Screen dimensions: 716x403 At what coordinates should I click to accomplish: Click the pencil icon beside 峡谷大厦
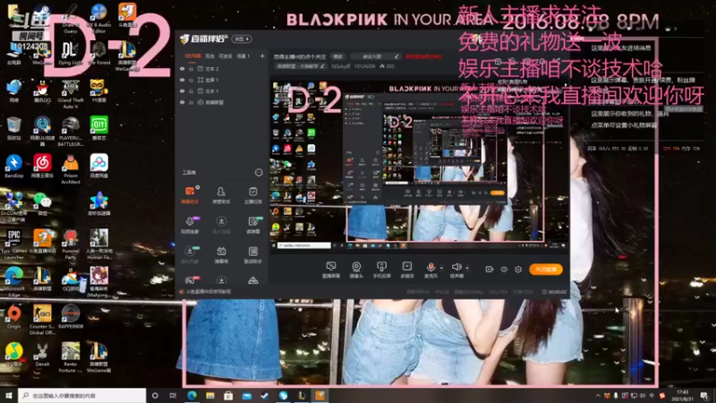click(396, 56)
